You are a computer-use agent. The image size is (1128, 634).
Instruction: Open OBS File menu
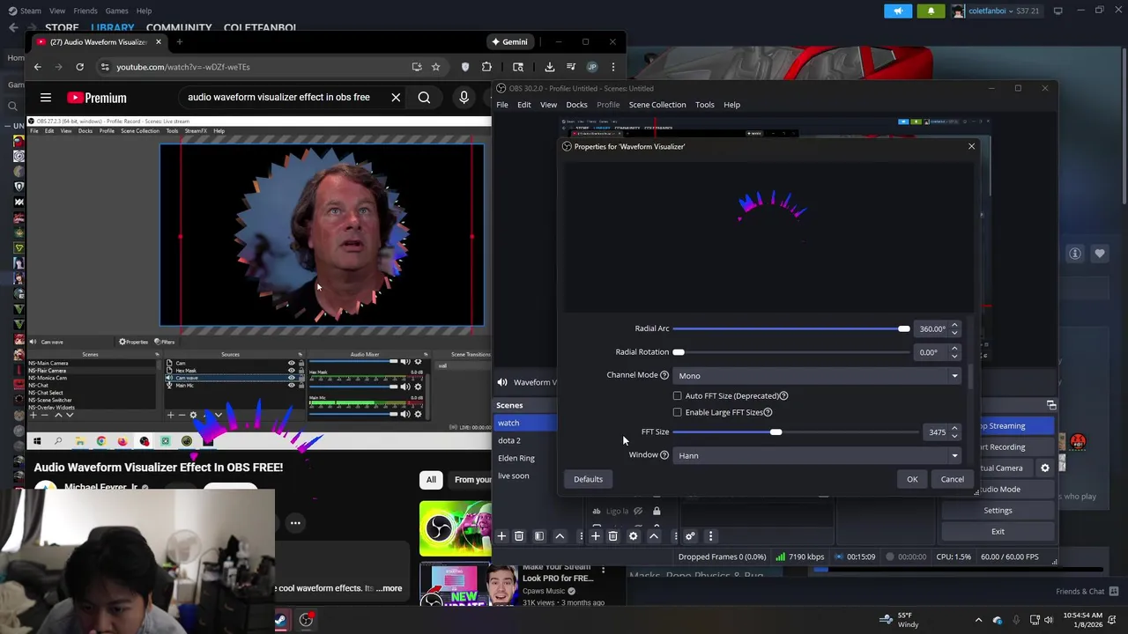tap(501, 105)
